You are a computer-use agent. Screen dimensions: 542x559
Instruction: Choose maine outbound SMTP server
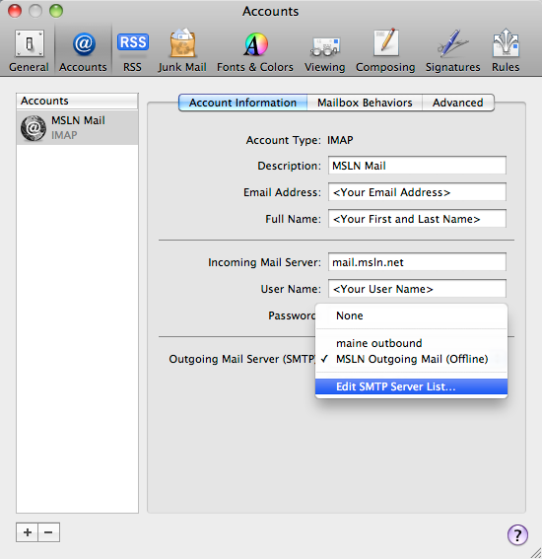pyautogui.click(x=411, y=343)
